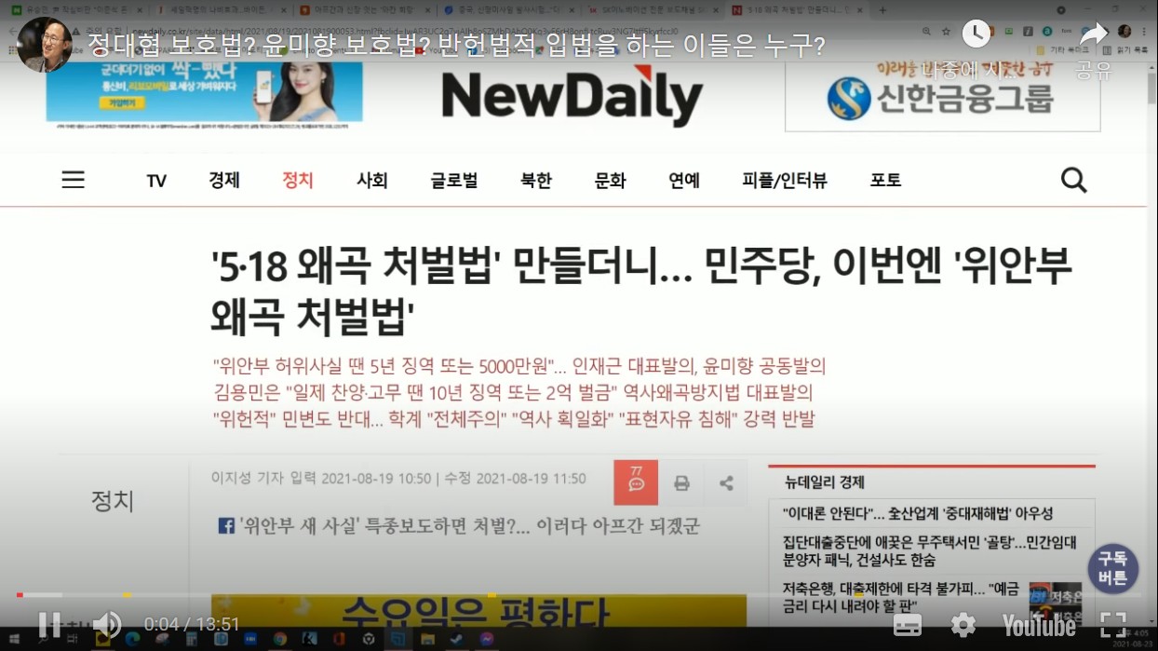Open the video title link at top
Image resolution: width=1158 pixels, height=651 pixels.
456,46
